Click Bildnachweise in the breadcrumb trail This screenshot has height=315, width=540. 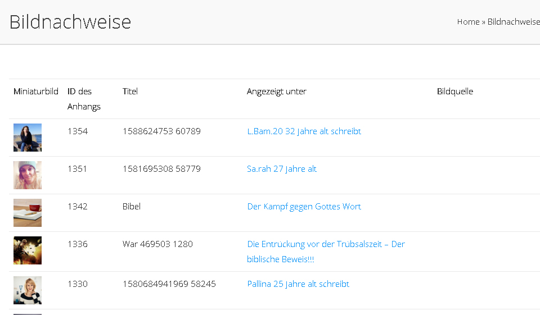(513, 22)
